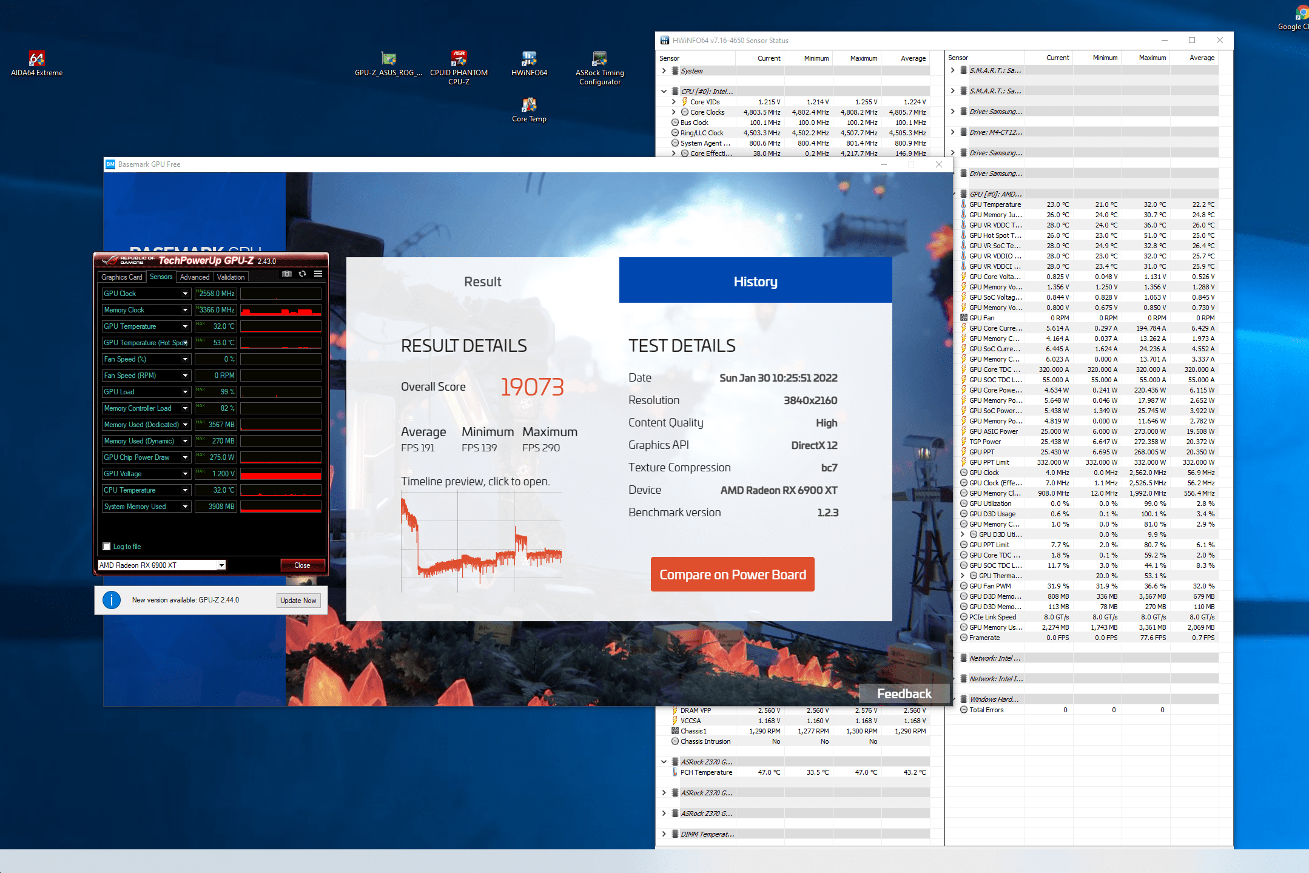The image size is (1309, 873).
Task: Expand the Core Clocks row
Action: click(674, 112)
